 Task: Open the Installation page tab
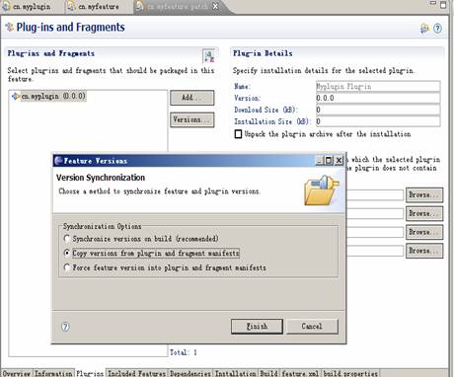pos(235,373)
